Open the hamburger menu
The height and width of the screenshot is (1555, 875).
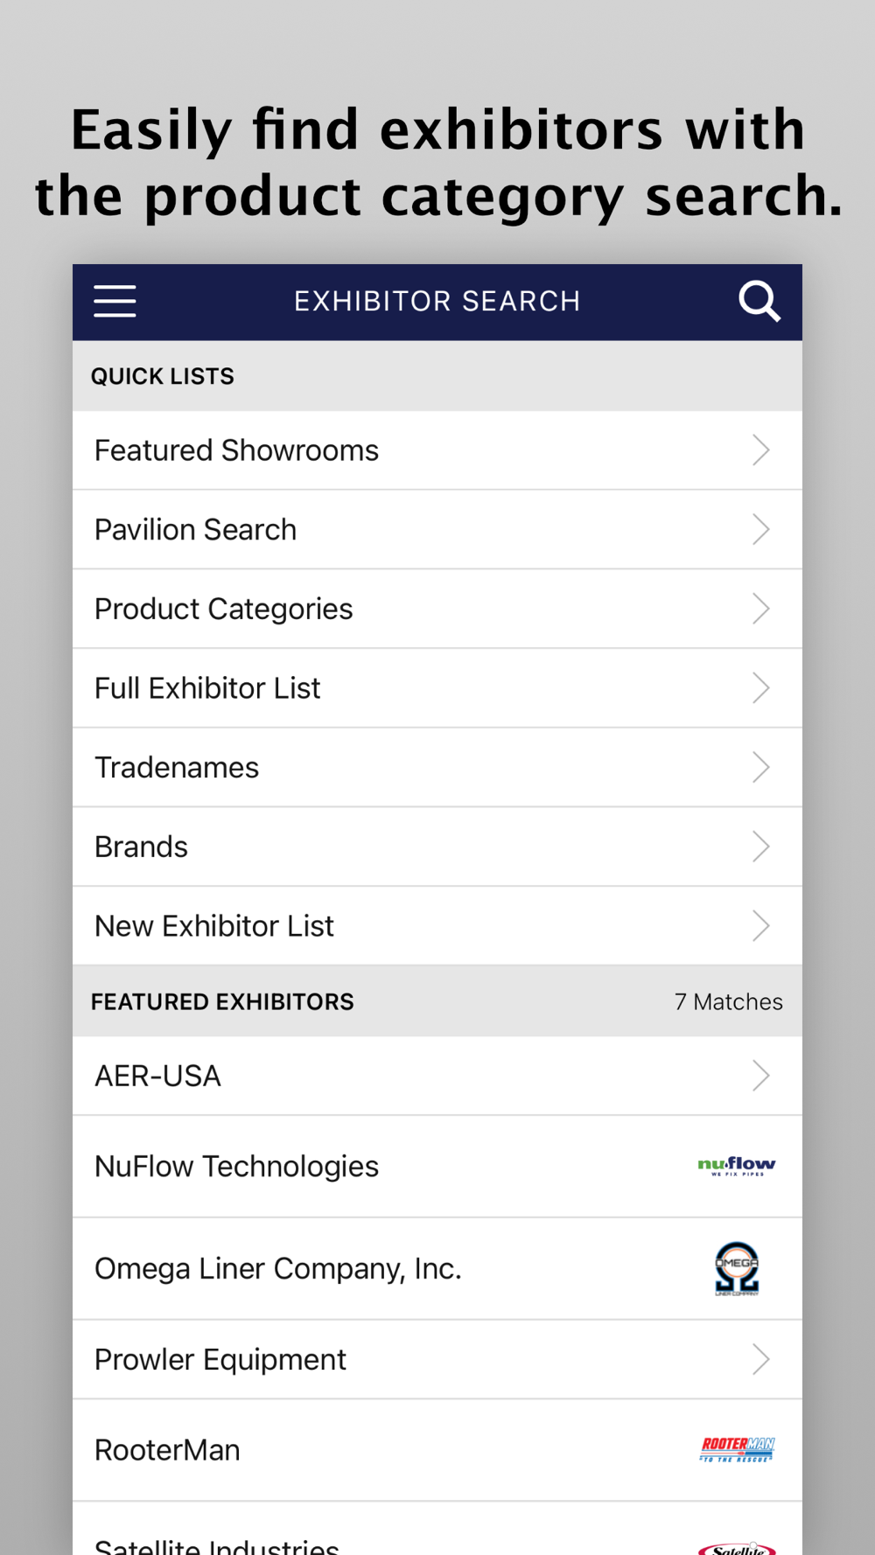115,302
